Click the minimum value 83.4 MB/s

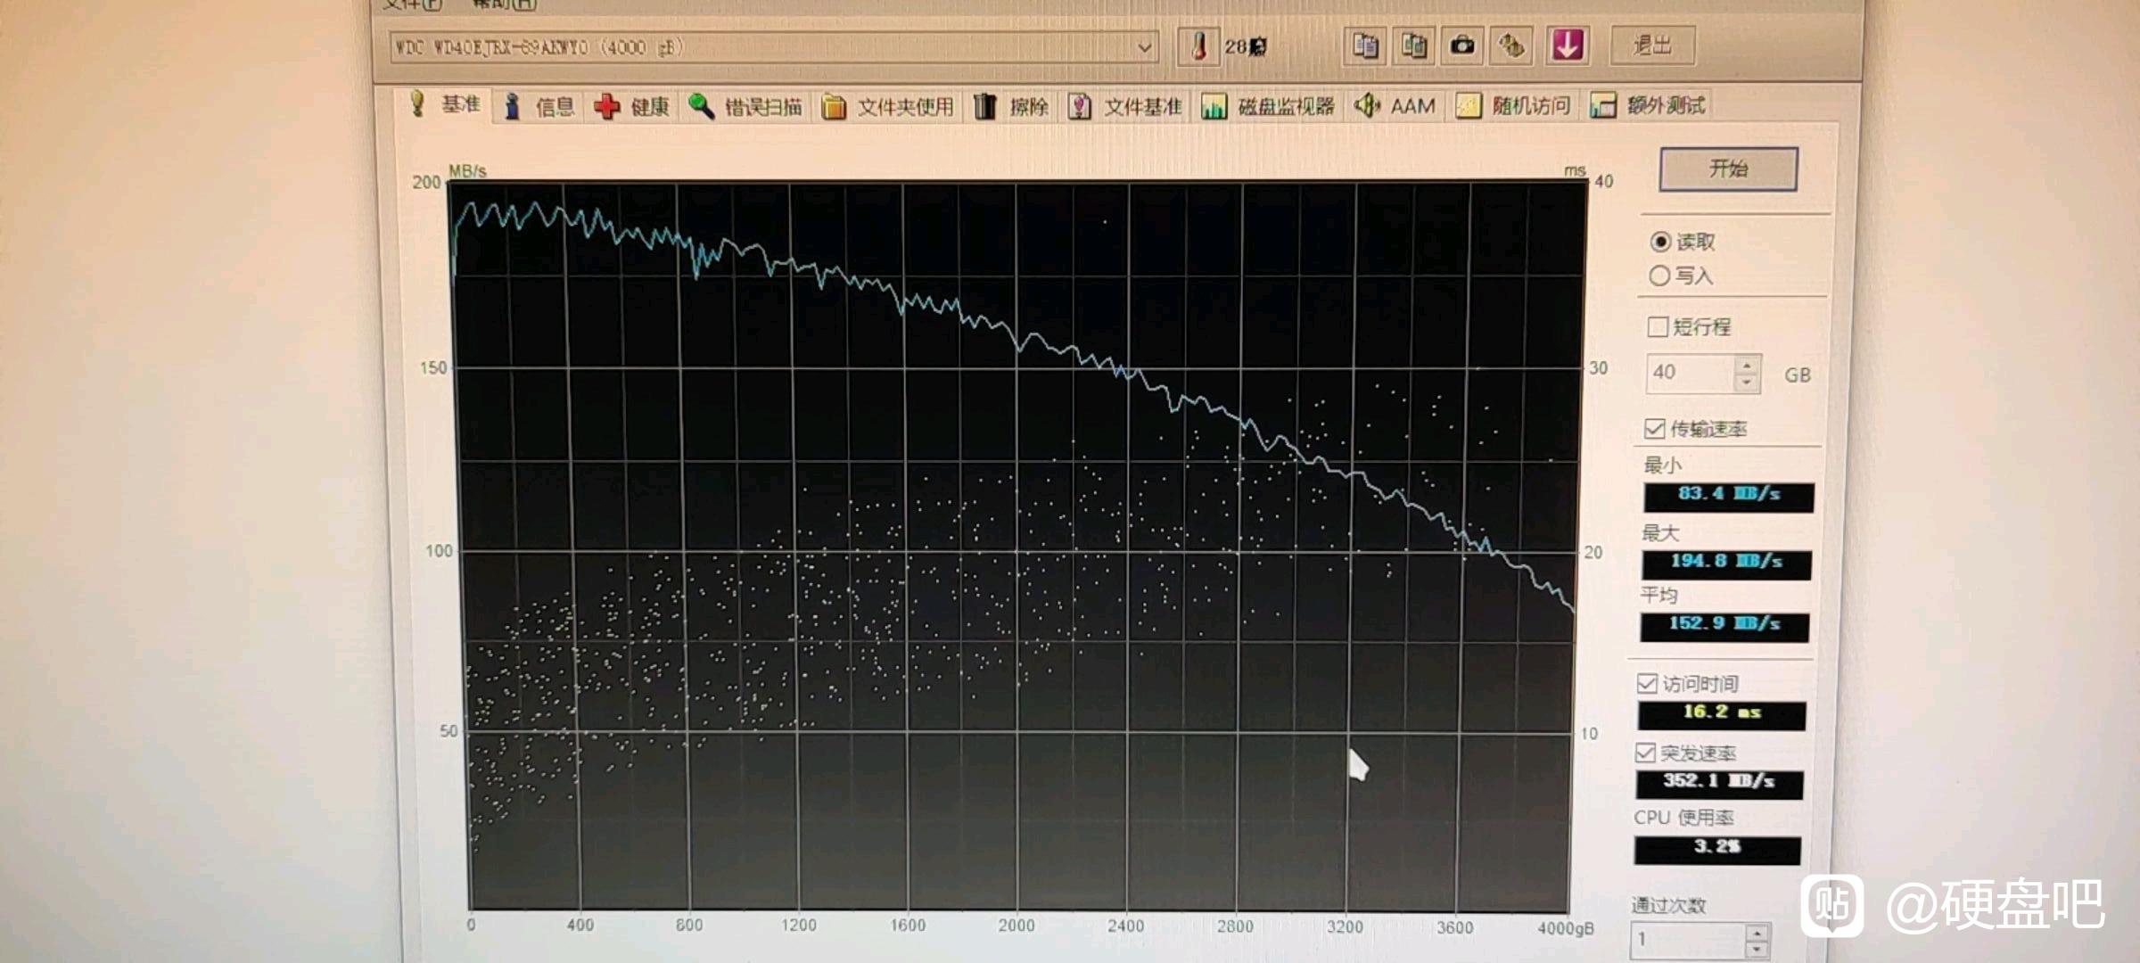[x=1728, y=496]
